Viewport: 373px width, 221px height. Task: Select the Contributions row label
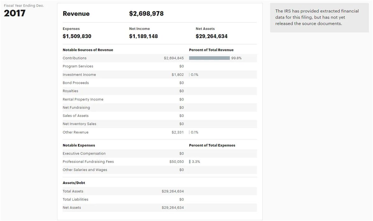75,58
